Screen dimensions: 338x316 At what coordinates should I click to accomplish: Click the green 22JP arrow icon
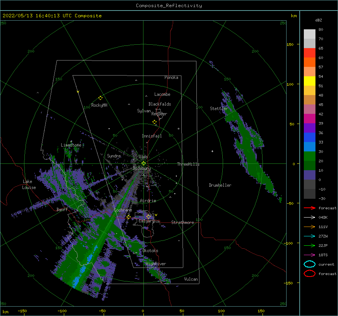309,245
